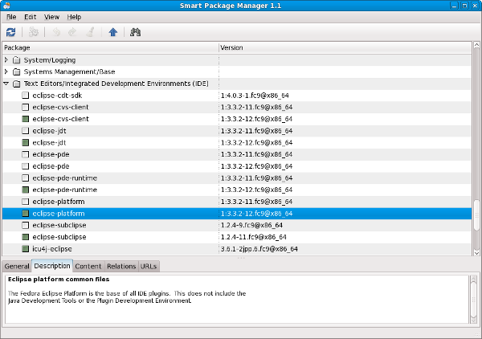Viewport: 482px width, 339px height.
Task: Click the System/Logging folder icon
Action: [17, 60]
